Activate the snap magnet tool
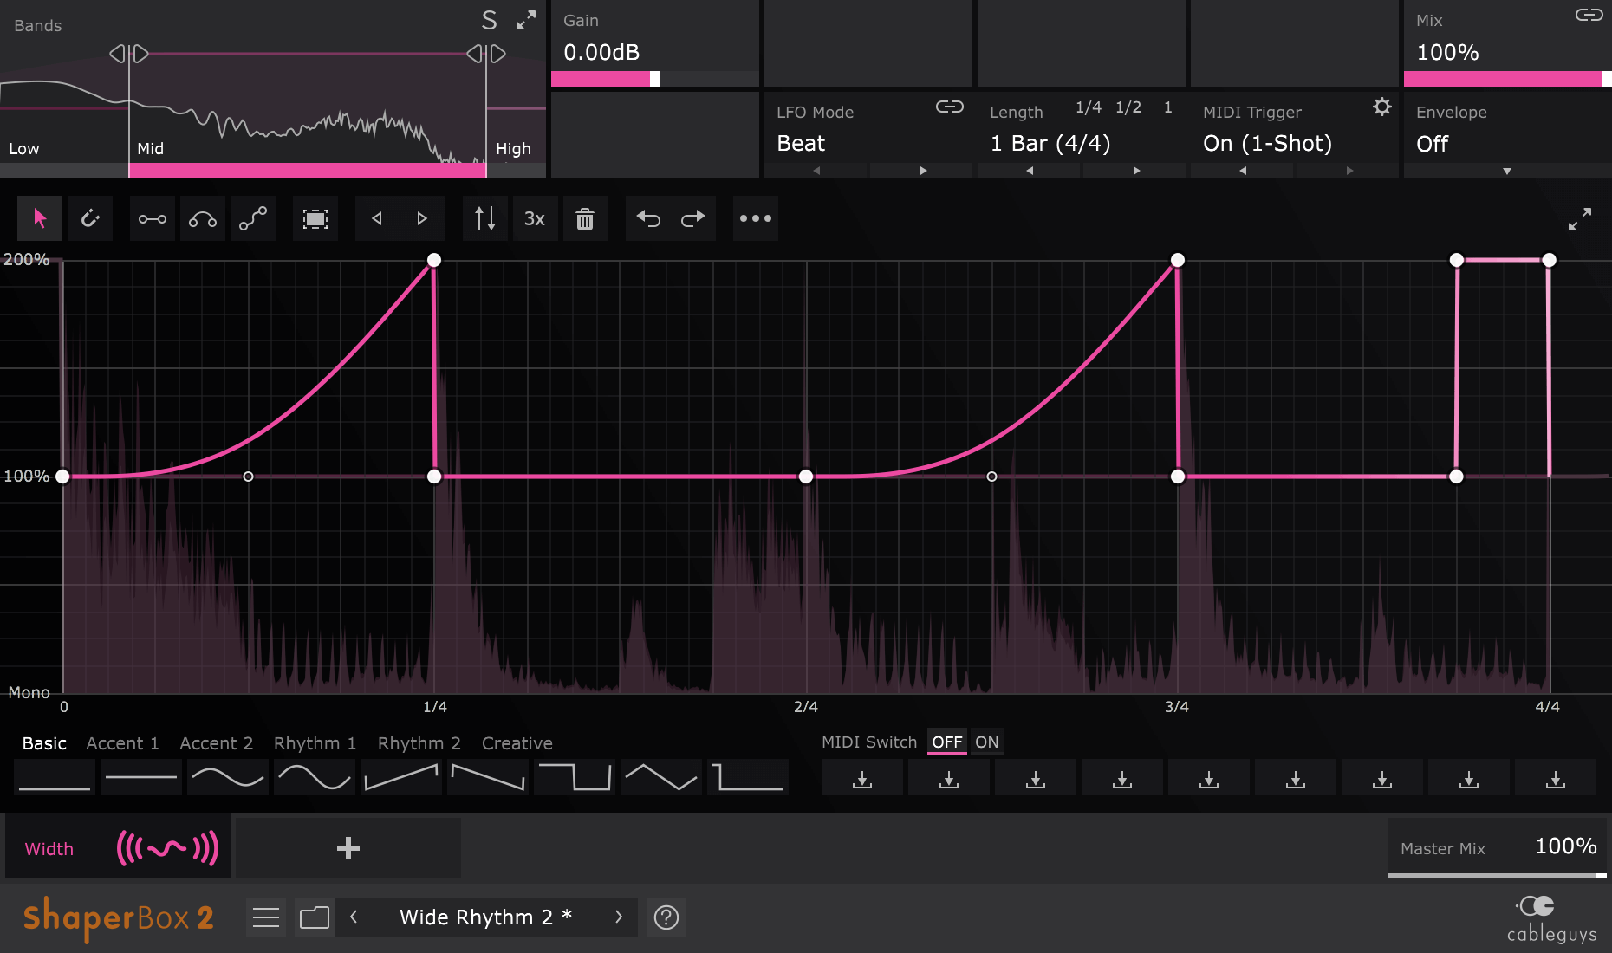The width and height of the screenshot is (1612, 953). coord(91,218)
